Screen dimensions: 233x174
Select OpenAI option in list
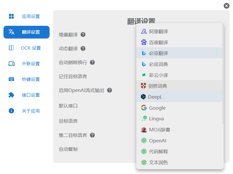click(179, 141)
